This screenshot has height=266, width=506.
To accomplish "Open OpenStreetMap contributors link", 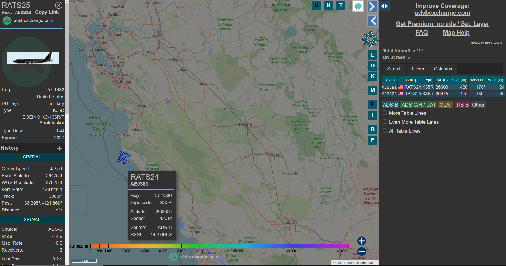I will pyautogui.click(x=348, y=263).
